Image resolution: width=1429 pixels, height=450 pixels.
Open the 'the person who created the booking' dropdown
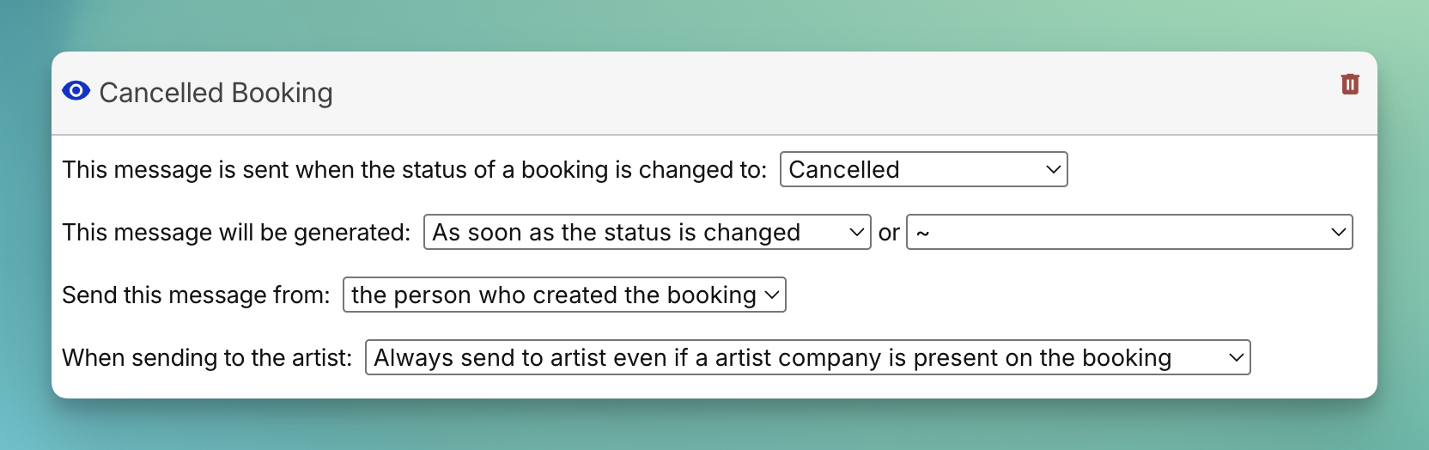point(564,295)
